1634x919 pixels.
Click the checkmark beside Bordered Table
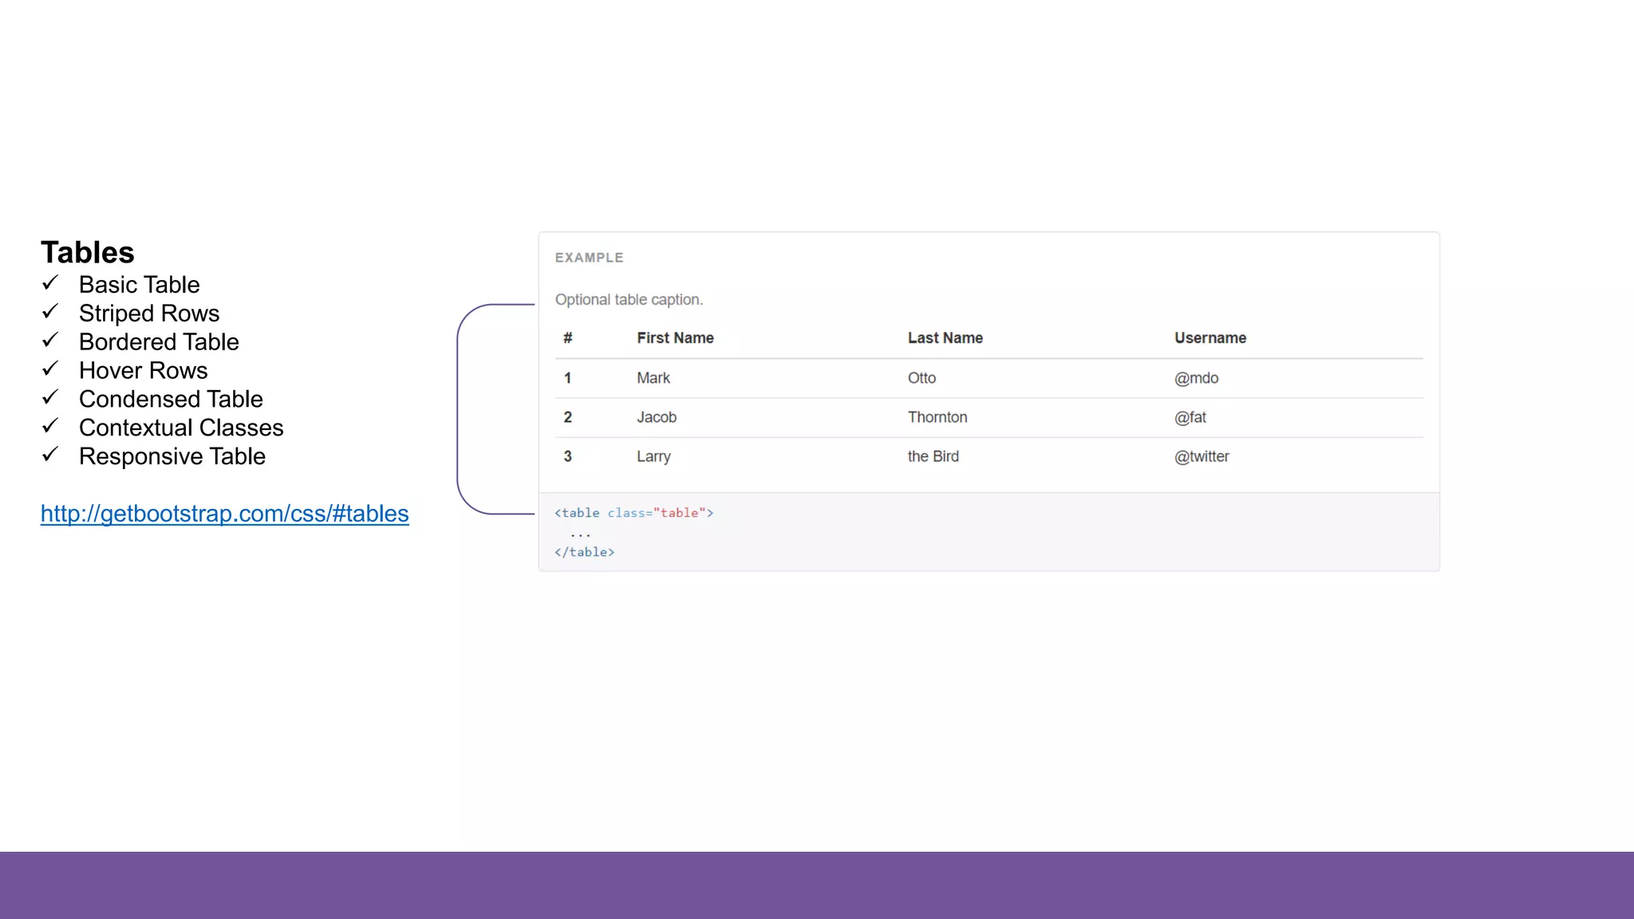(x=50, y=341)
